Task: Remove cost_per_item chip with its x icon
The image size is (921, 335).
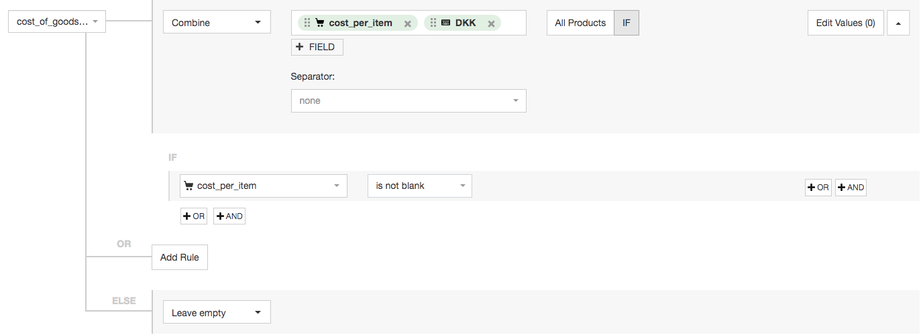Action: (x=407, y=23)
